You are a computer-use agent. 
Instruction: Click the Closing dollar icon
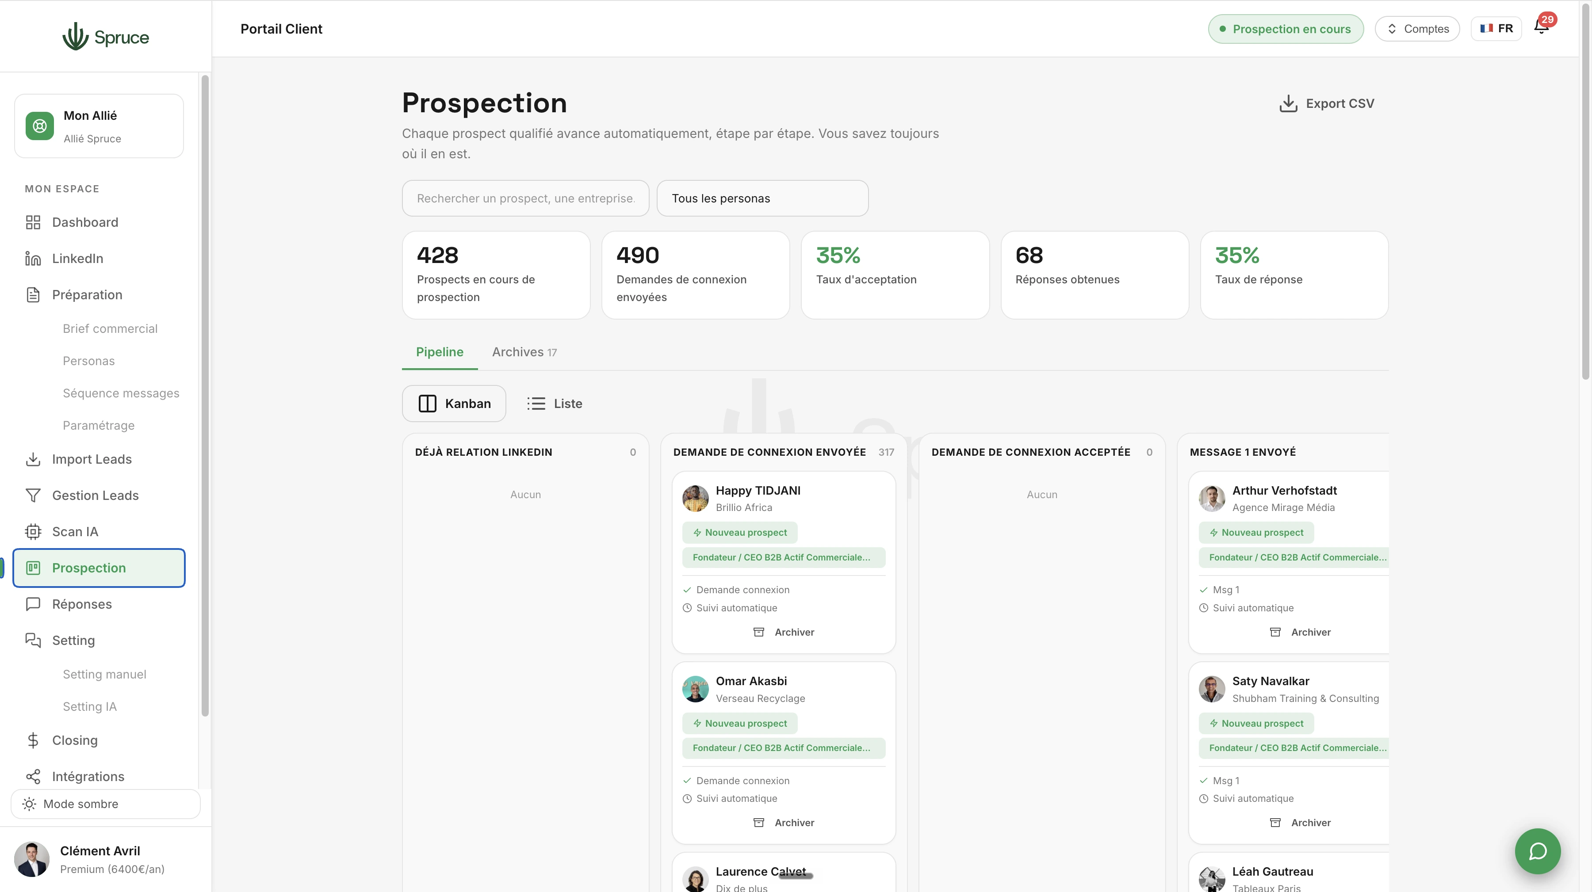33,740
